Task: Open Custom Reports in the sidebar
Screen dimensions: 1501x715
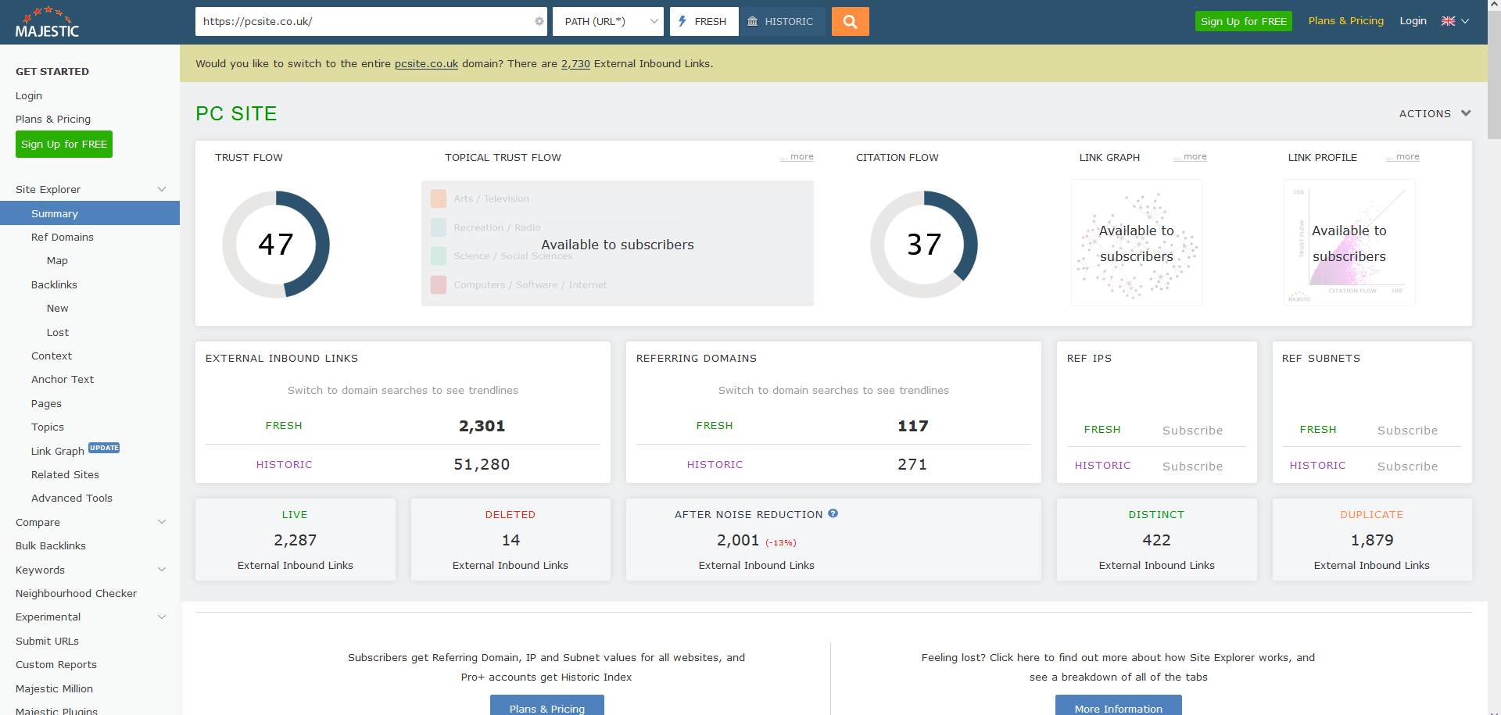Action: coord(56,664)
